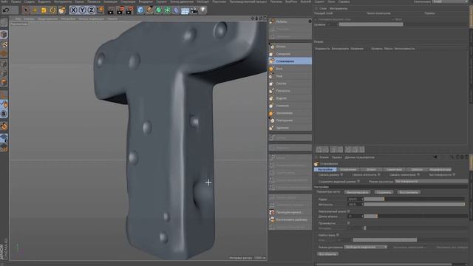
Task: Click the Reset brush preset button
Action: coord(409,192)
